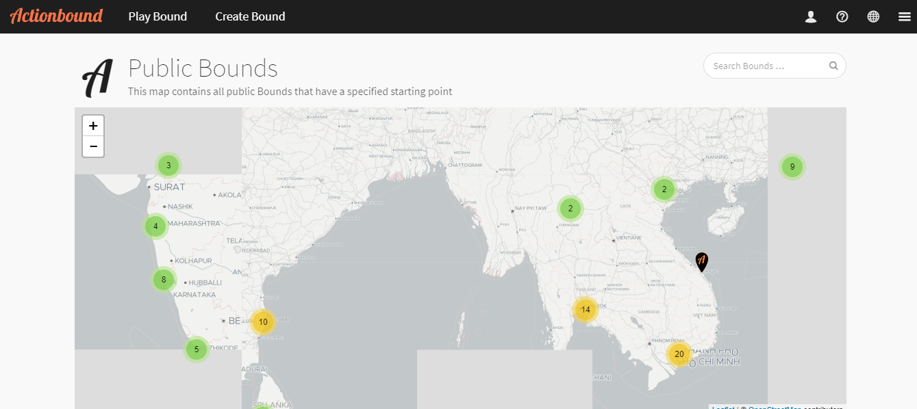Open the yellow cluster marker with 14 Bounds
This screenshot has width=917, height=409.
coord(585,310)
